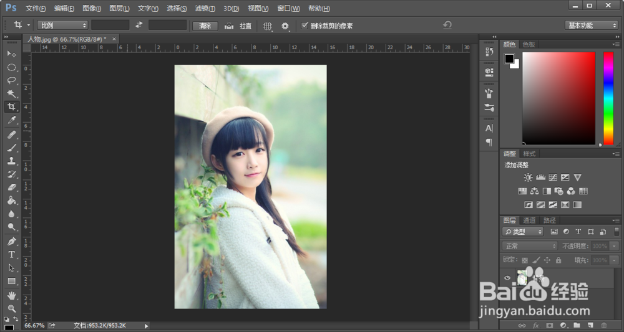This screenshot has height=332, width=624.
Task: Open the fill 填充 dropdown arrow
Action: tap(615, 260)
